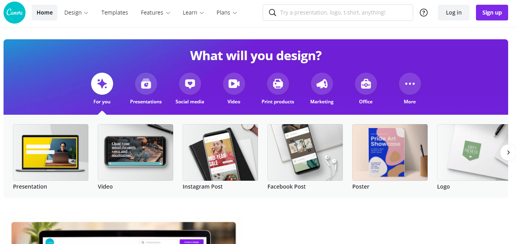
Task: Advance the carousel with the right arrow
Action: pyautogui.click(x=508, y=152)
